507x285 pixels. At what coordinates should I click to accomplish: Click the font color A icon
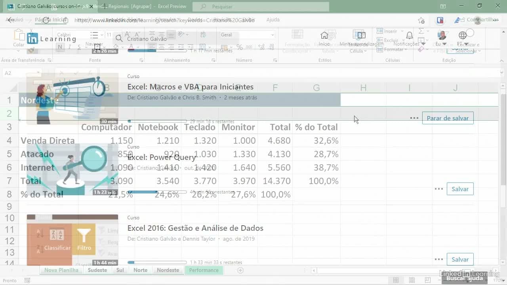[132, 47]
